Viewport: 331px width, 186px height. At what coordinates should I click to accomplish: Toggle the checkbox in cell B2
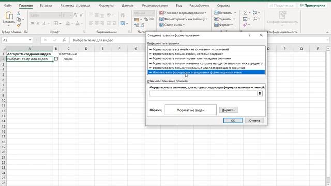[56, 59]
